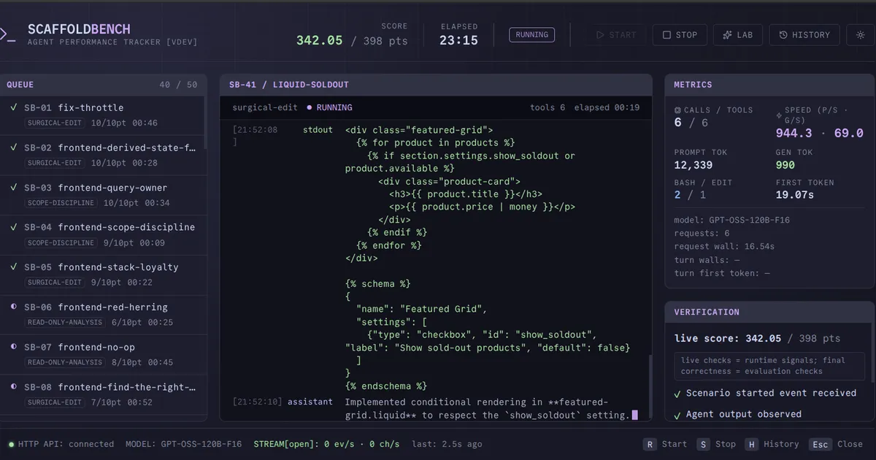Click the CALLS / TOOLS cube icon
The width and height of the screenshot is (876, 460).
[x=678, y=110]
